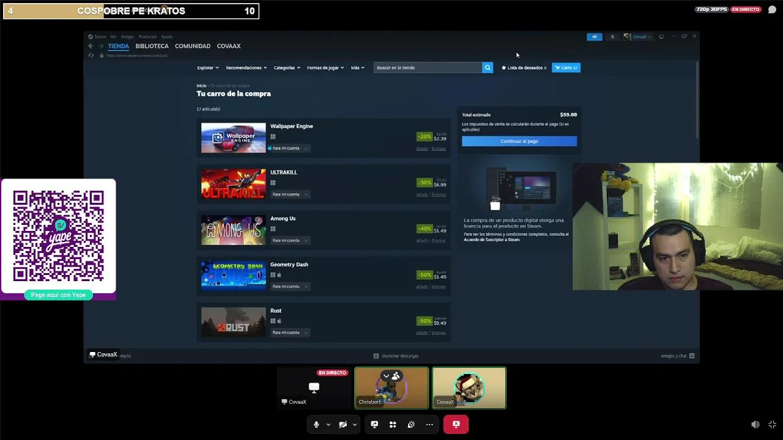This screenshot has height=440, width=783.
Task: Expand the microphone options arrow
Action: [x=328, y=425]
